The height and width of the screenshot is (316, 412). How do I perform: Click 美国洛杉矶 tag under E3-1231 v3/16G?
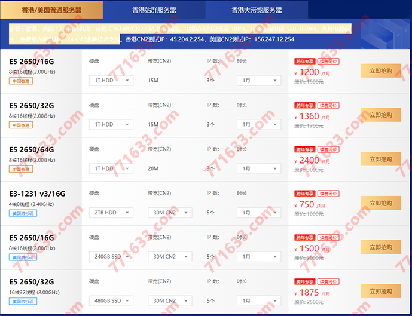[x=23, y=213]
